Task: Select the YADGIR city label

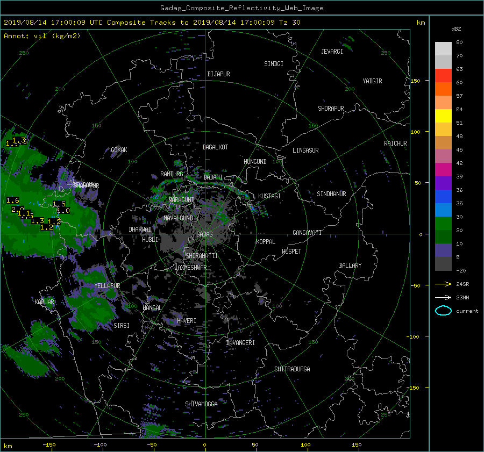Action: (372, 81)
